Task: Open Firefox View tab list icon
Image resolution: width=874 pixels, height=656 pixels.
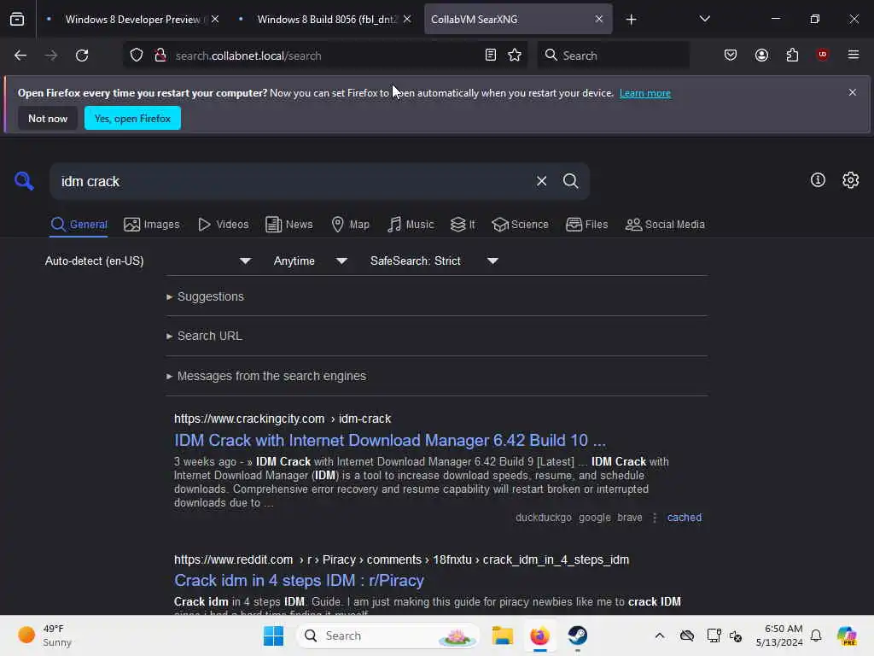Action: pos(17,20)
